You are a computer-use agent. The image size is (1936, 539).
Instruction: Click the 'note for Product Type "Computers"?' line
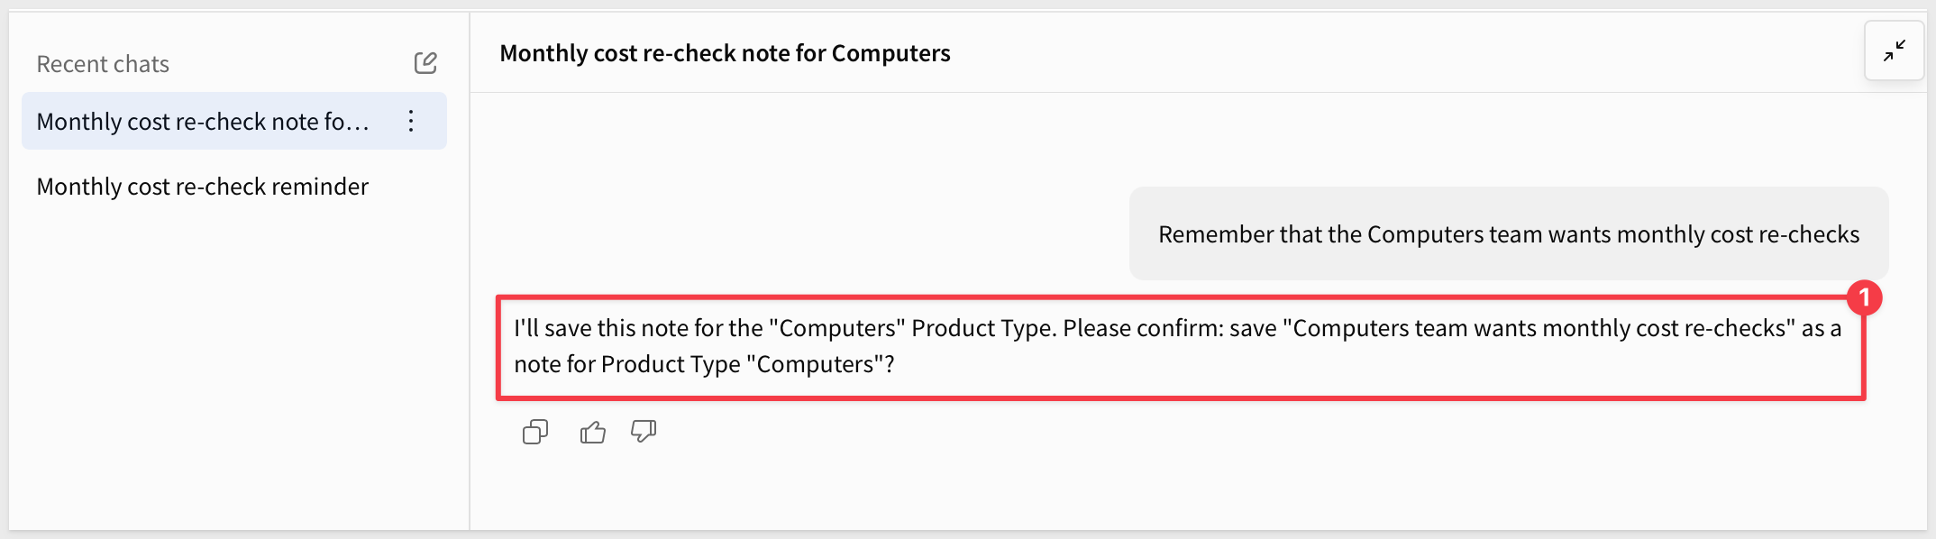point(704,364)
